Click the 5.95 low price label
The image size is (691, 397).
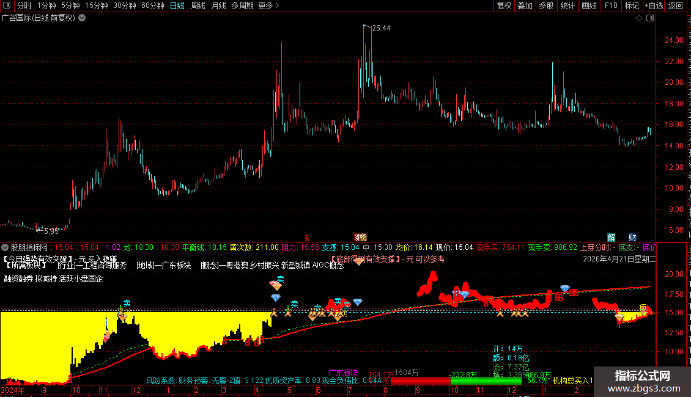(x=51, y=231)
